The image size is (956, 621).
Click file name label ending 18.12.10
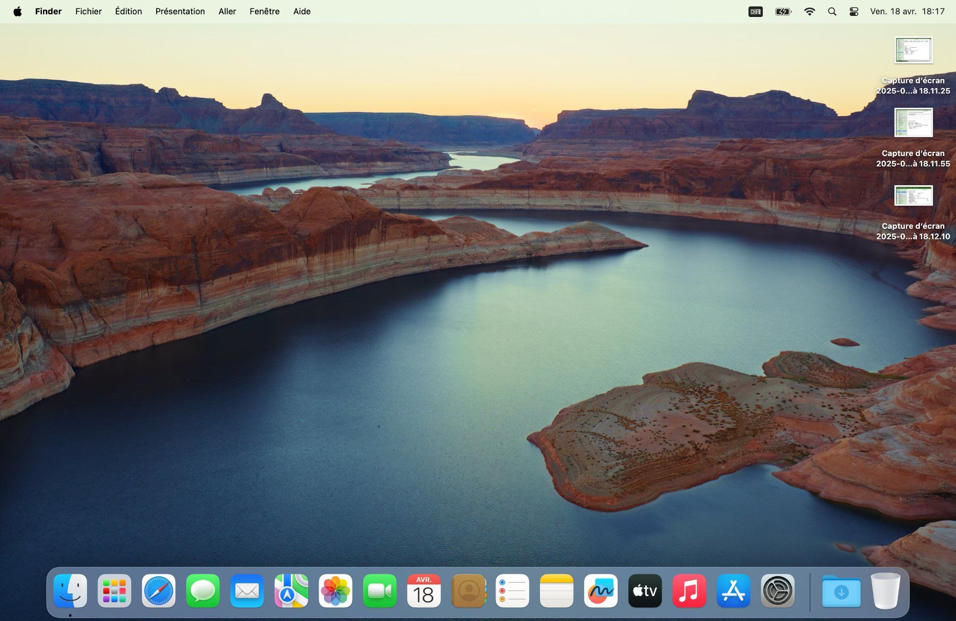pyautogui.click(x=913, y=231)
